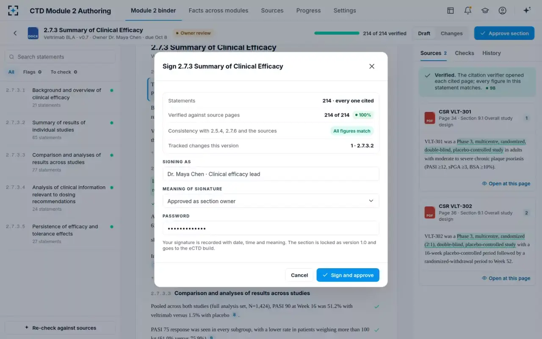Click the PDF icon for CSR VLT-301

click(x=430, y=118)
